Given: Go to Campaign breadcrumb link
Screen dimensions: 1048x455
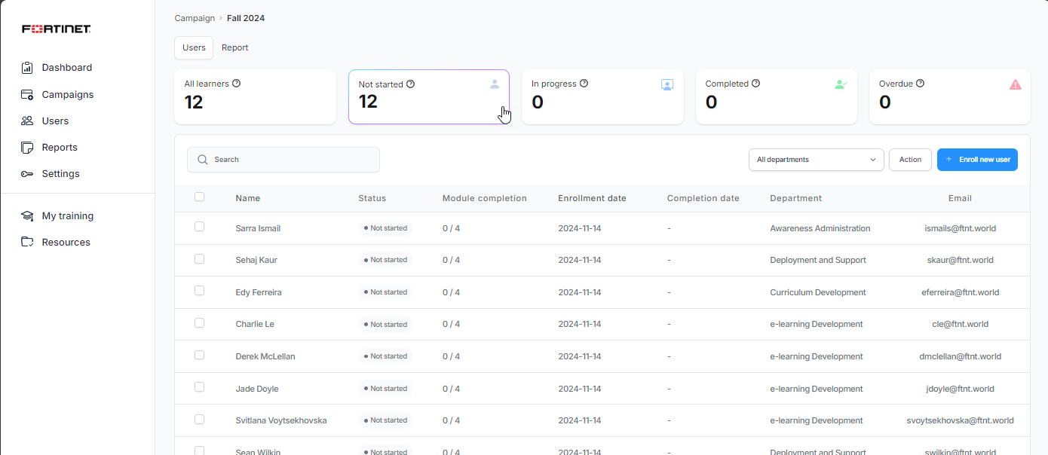Looking at the screenshot, I should point(195,18).
